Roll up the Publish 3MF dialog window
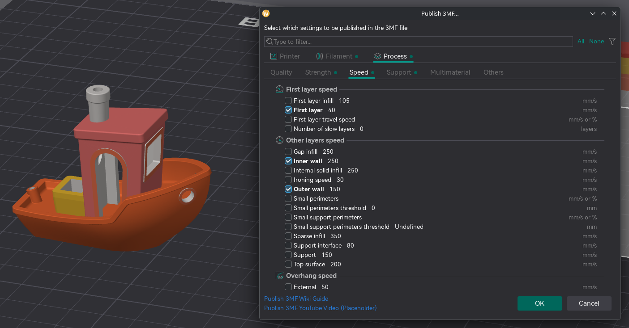The height and width of the screenshot is (328, 629). [x=593, y=13]
